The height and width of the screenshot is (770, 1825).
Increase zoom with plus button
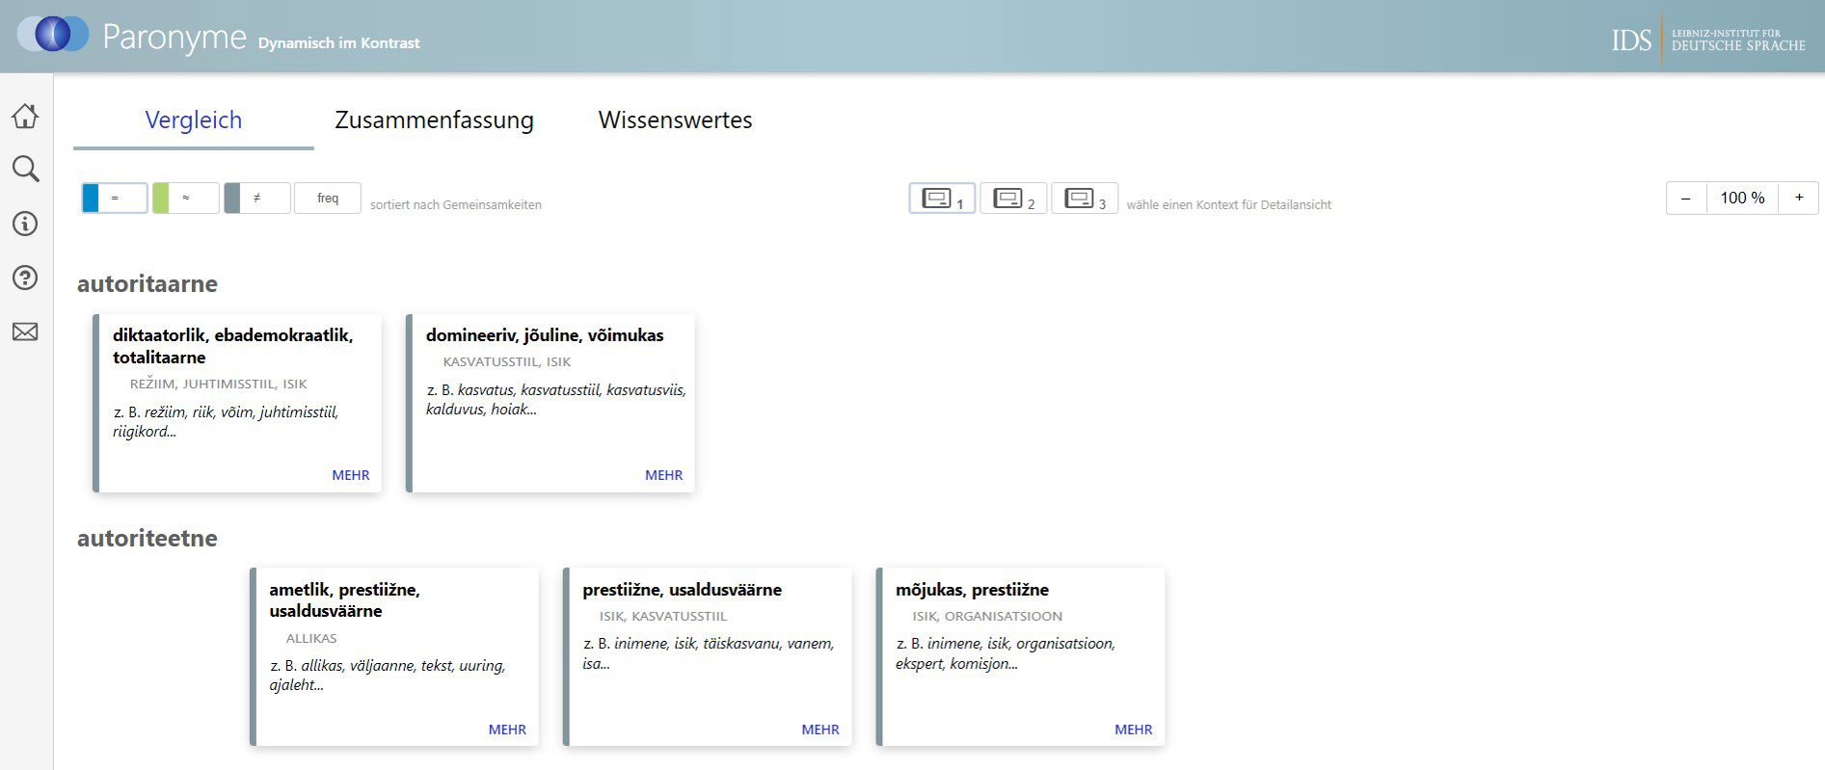coord(1798,198)
